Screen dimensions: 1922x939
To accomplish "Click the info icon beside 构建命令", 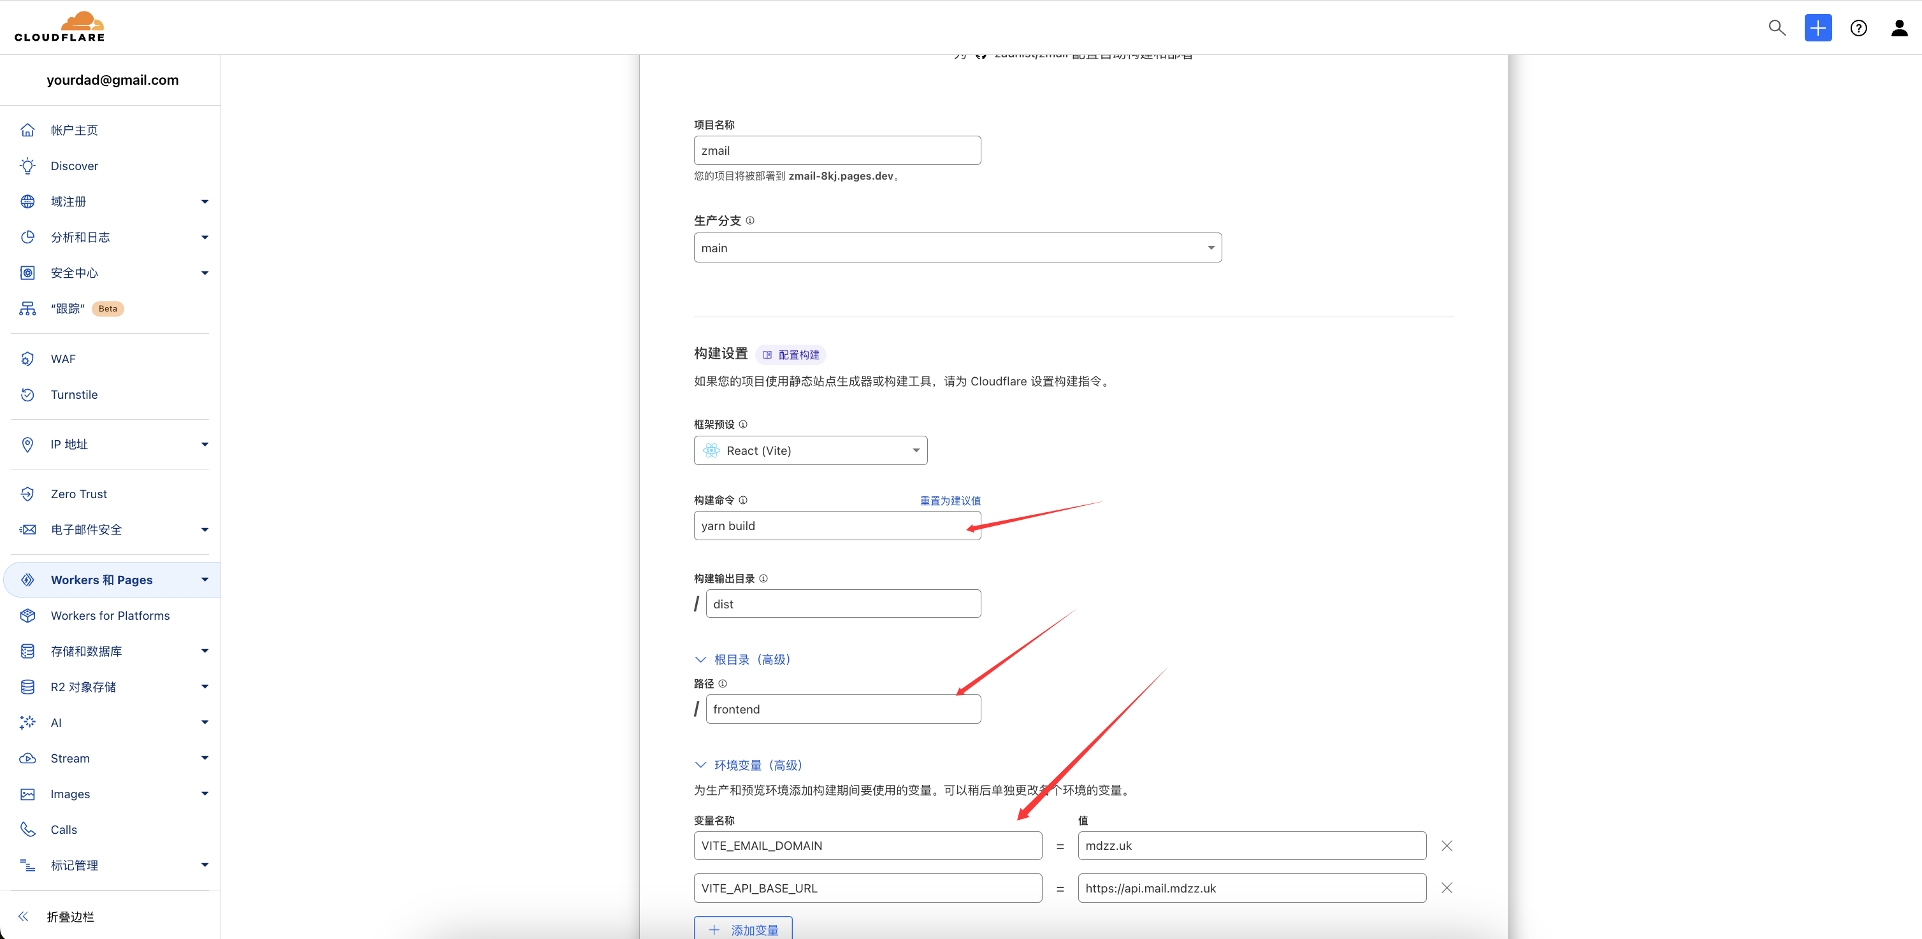I will point(742,499).
